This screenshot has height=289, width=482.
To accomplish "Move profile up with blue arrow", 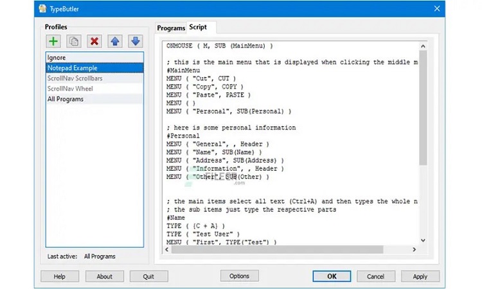I will (x=114, y=41).
